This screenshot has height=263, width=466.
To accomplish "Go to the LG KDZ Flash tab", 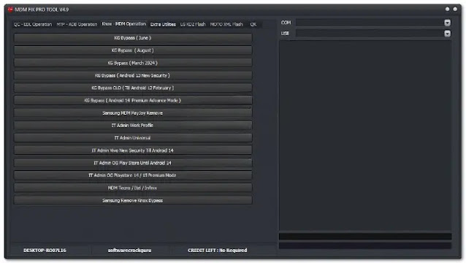I will [193, 24].
